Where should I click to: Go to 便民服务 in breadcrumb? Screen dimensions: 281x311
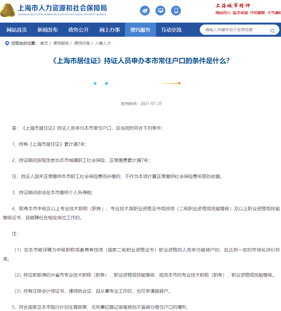coord(61,43)
